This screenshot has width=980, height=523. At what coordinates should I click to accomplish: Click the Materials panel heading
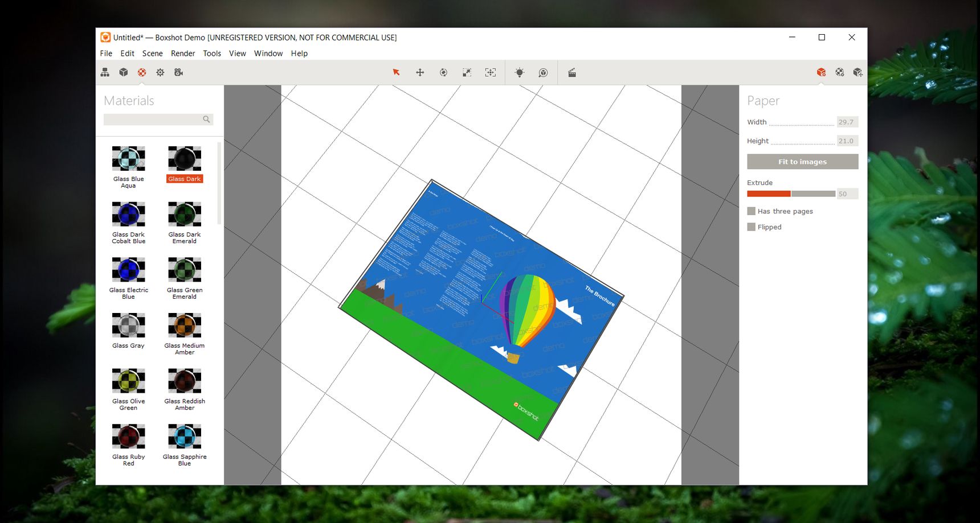coord(129,101)
